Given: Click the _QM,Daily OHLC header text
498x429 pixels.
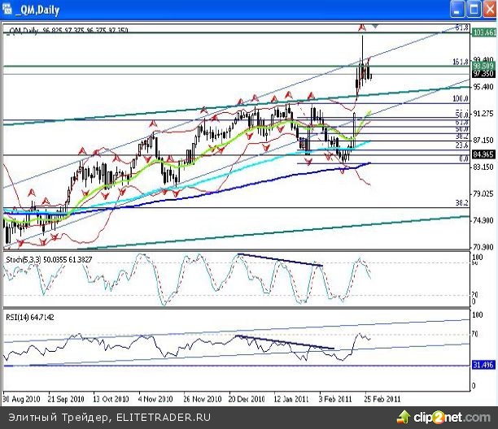Looking at the screenshot, I should (x=65, y=30).
